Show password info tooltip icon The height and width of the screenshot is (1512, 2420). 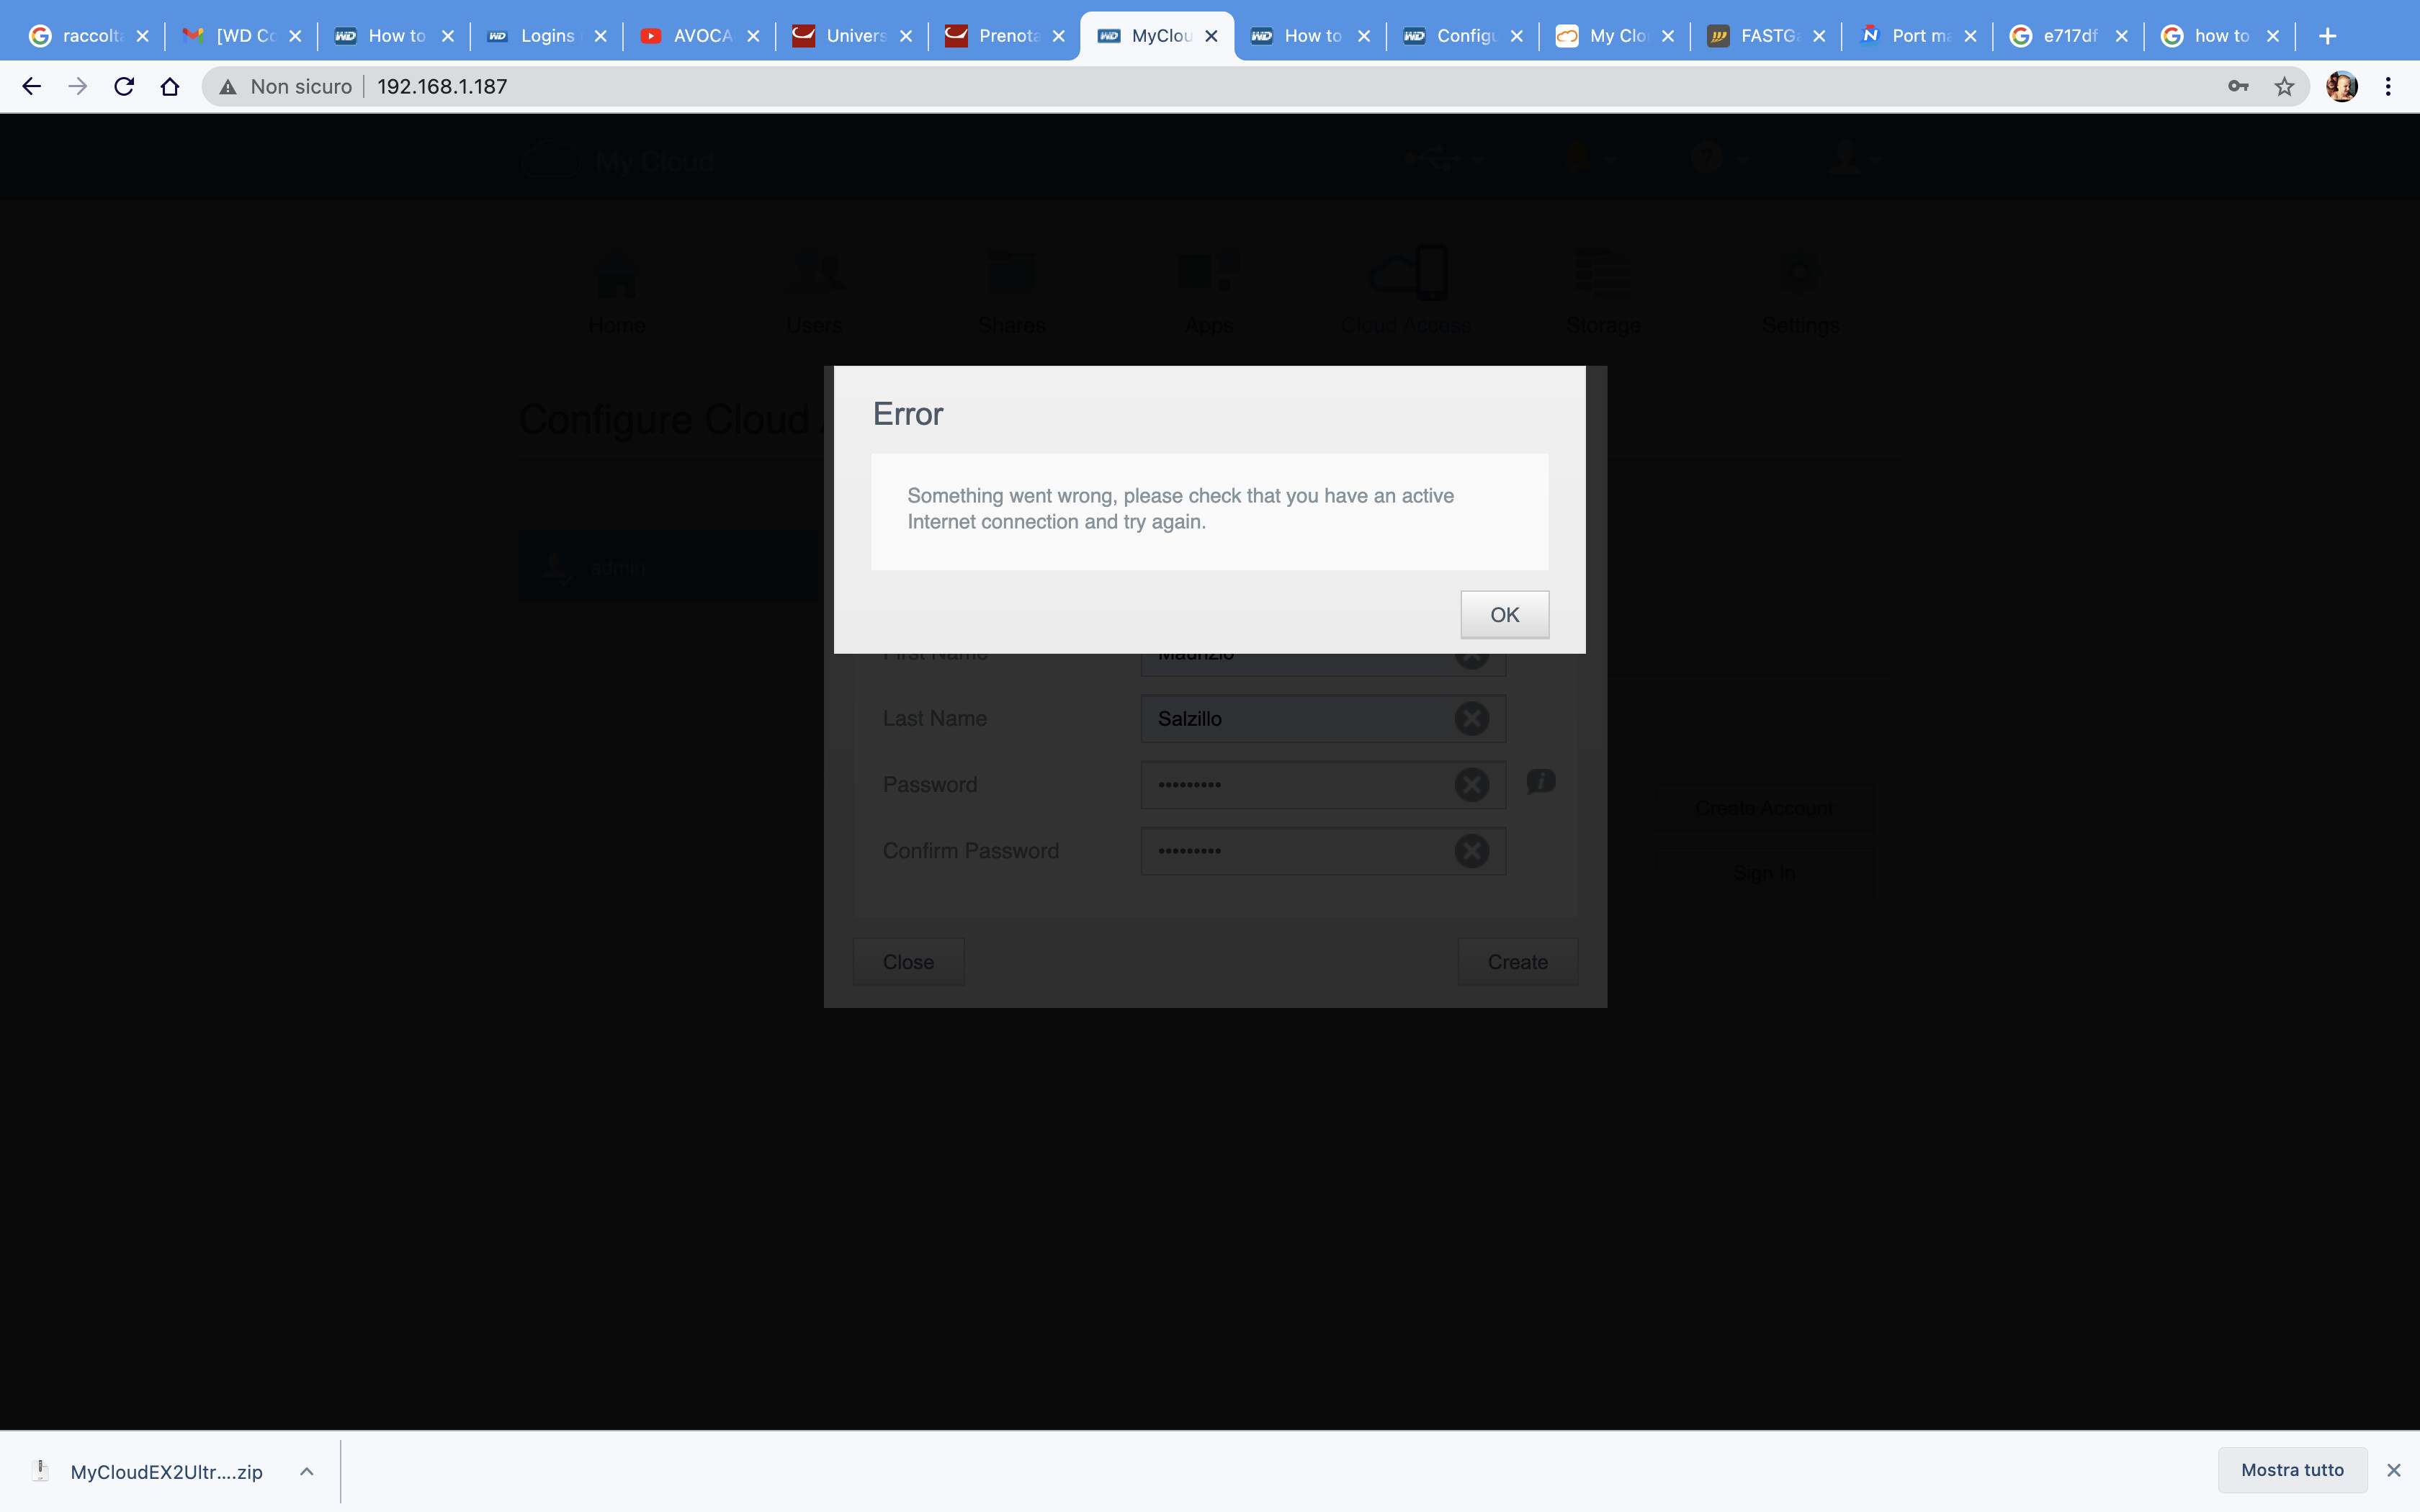click(1541, 781)
